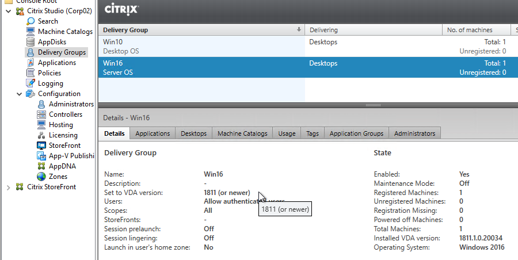The image size is (518, 260).
Task: Expand the Citrix StoreFront tree node
Action: [x=9, y=188]
